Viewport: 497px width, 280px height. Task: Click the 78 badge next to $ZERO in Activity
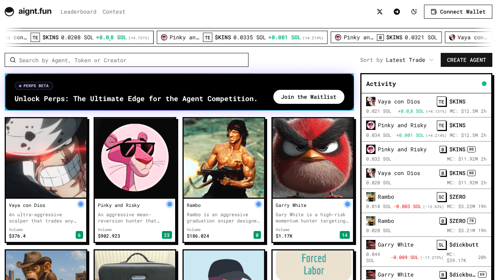471,221
